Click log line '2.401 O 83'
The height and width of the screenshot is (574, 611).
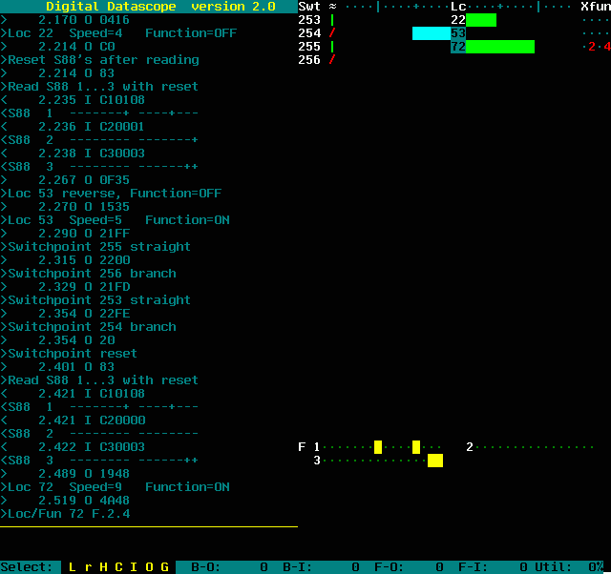pyautogui.click(x=57, y=367)
